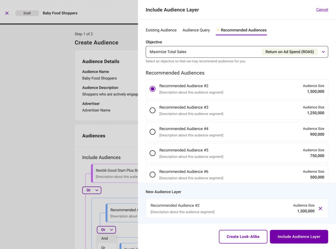Viewport: 336px width, 249px height.
Task: Click the Nestlé Good Start Plus audience card
Action: tap(115, 173)
